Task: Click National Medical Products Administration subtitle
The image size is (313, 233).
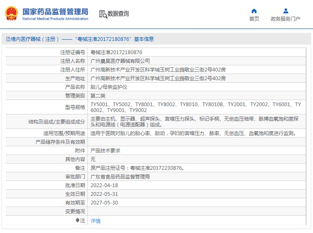Action: tap(55, 19)
